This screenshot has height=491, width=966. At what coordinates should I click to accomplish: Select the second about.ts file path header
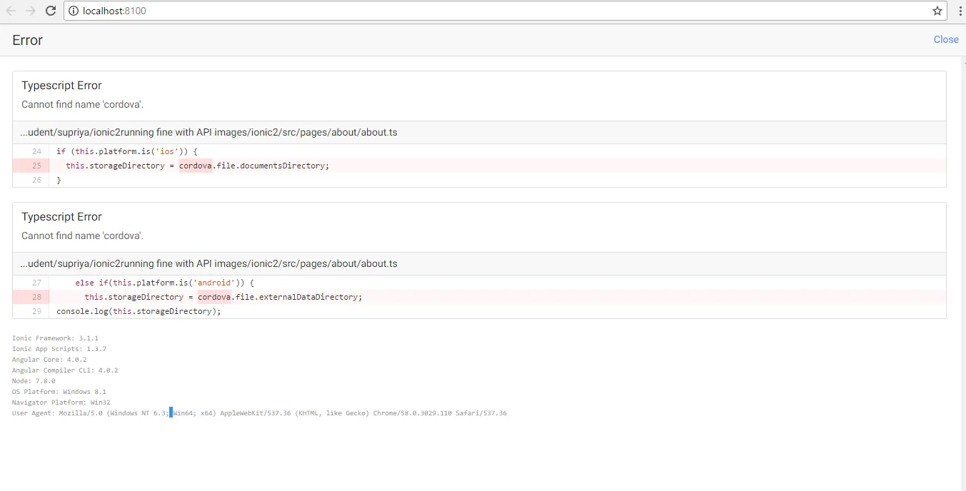pyautogui.click(x=208, y=263)
